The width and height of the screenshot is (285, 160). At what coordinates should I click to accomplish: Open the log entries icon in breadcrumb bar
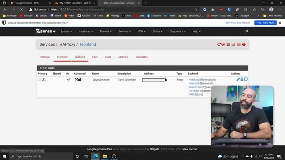pyautogui.click(x=239, y=44)
